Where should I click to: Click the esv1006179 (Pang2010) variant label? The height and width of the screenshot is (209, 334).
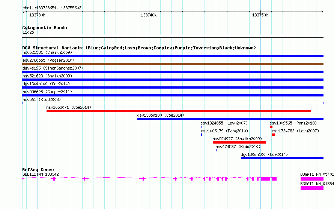(x=224, y=131)
